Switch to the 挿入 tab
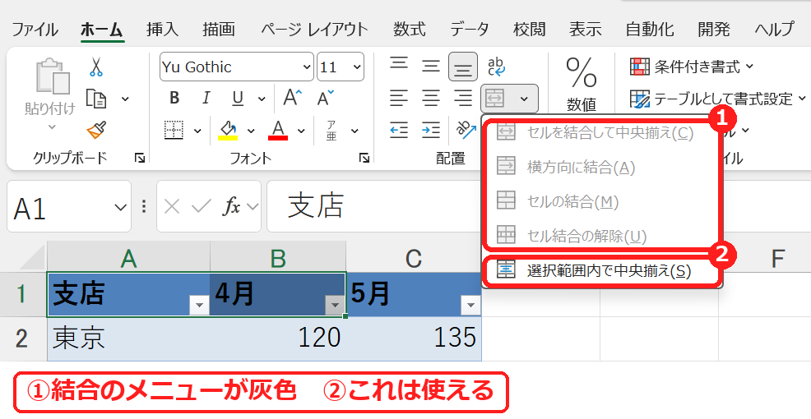This screenshot has width=811, height=419. [x=162, y=30]
